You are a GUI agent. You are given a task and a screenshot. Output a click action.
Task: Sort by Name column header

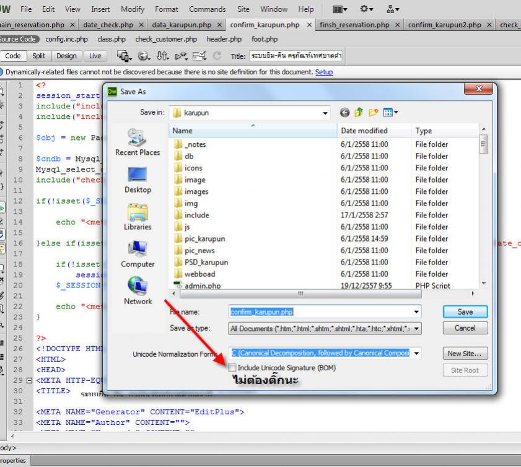coord(253,131)
